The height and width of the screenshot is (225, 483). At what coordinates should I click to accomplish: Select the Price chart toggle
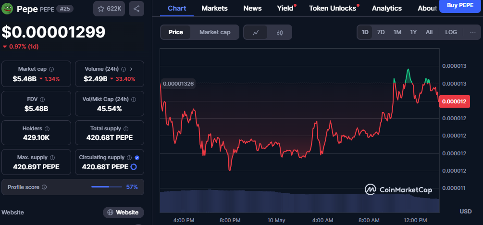point(175,32)
